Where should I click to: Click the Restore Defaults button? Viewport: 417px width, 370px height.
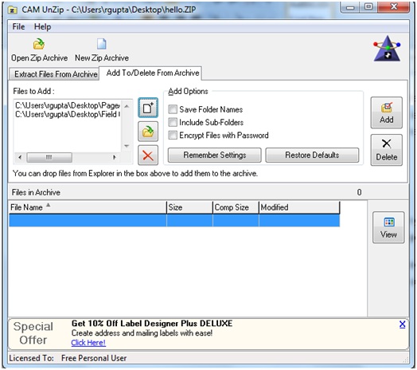coord(312,155)
